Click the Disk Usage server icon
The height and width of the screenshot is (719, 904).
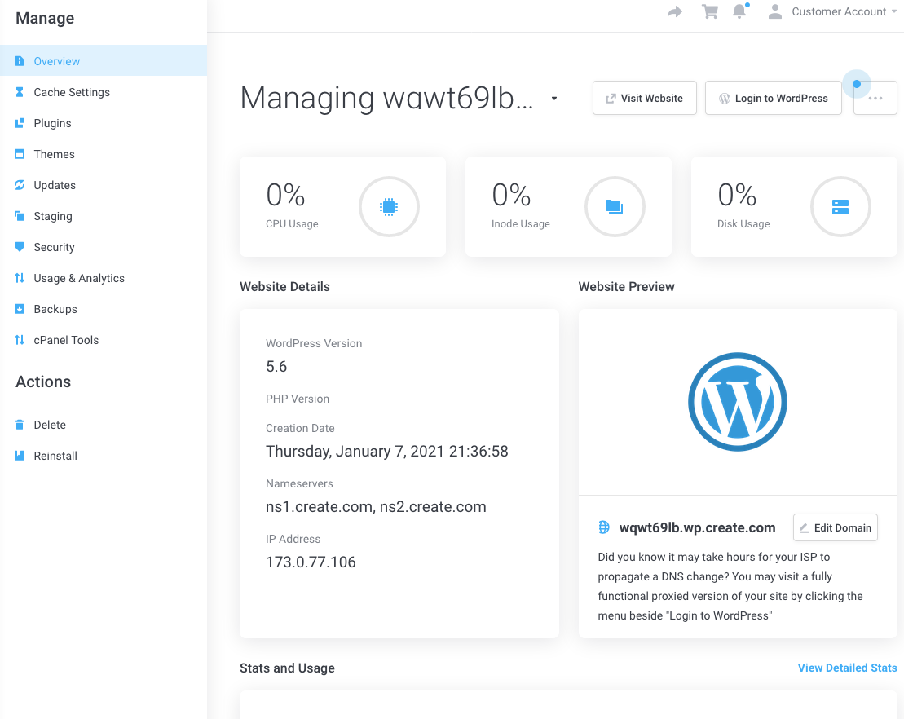point(840,207)
